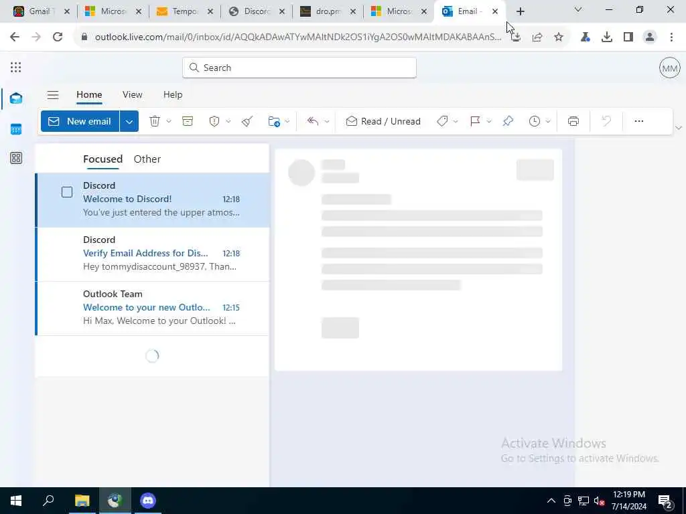
Task: Open the Chrome tab search chevron
Action: click(x=578, y=9)
